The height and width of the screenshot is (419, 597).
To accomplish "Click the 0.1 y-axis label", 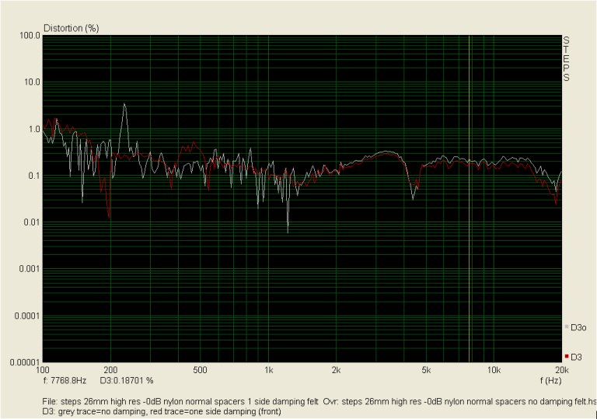I will pos(34,176).
